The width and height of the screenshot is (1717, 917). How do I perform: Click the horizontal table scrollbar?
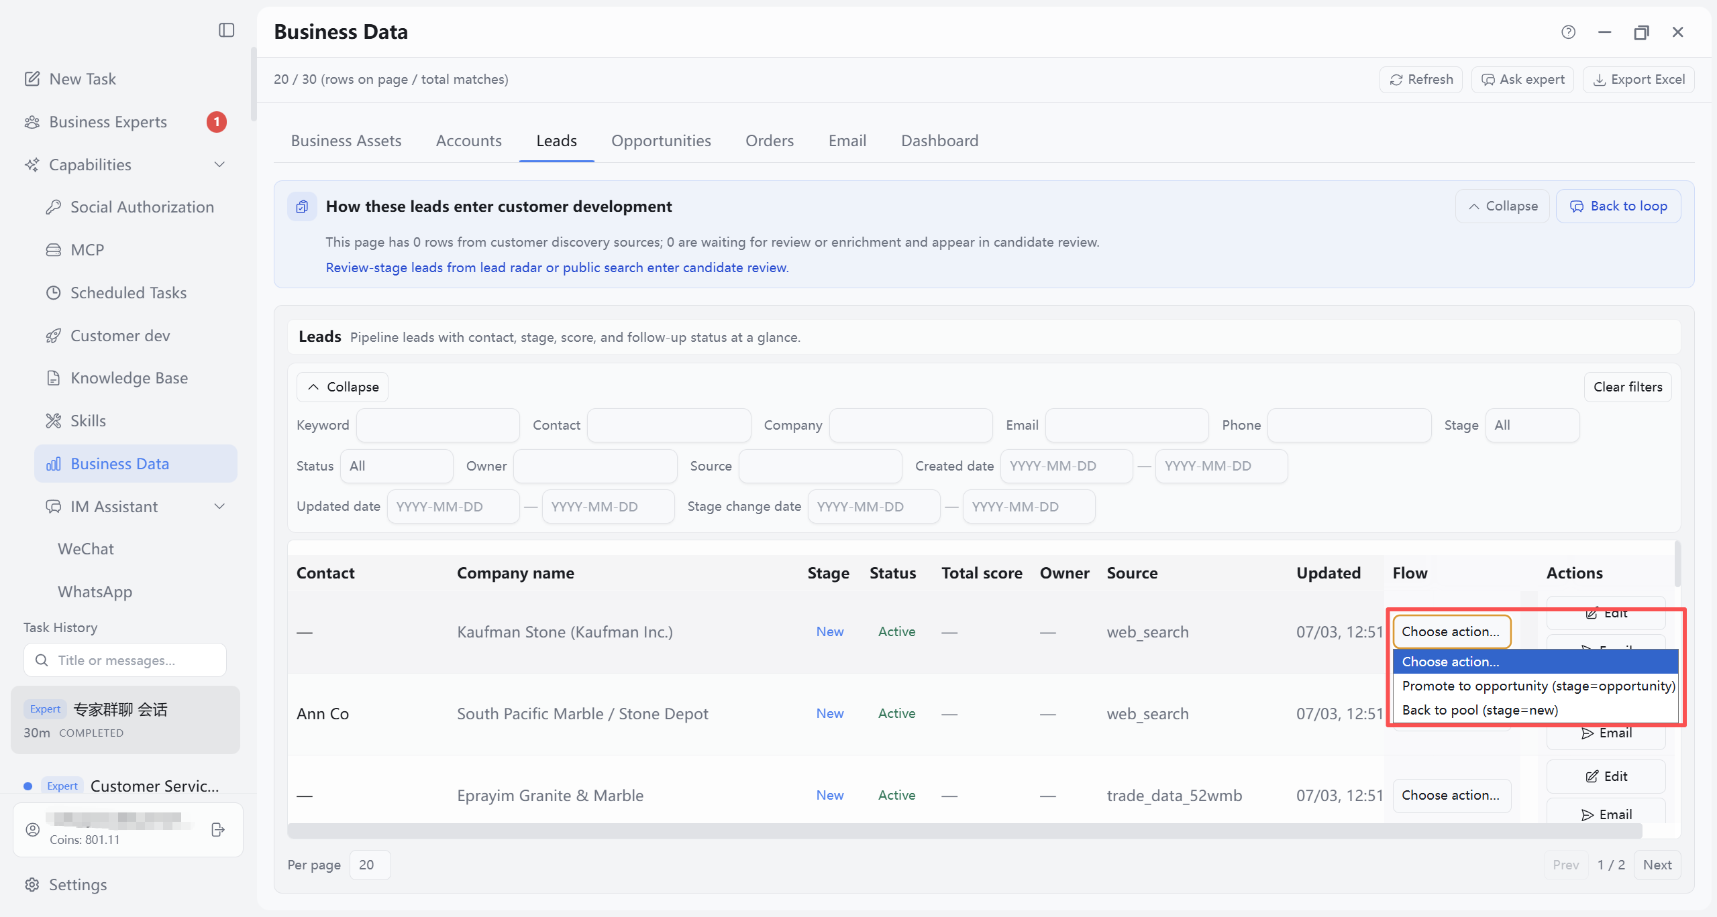click(964, 831)
